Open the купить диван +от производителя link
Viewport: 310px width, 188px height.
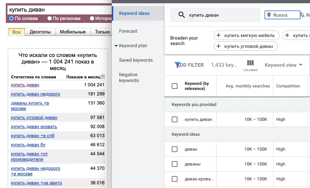(x=29, y=156)
